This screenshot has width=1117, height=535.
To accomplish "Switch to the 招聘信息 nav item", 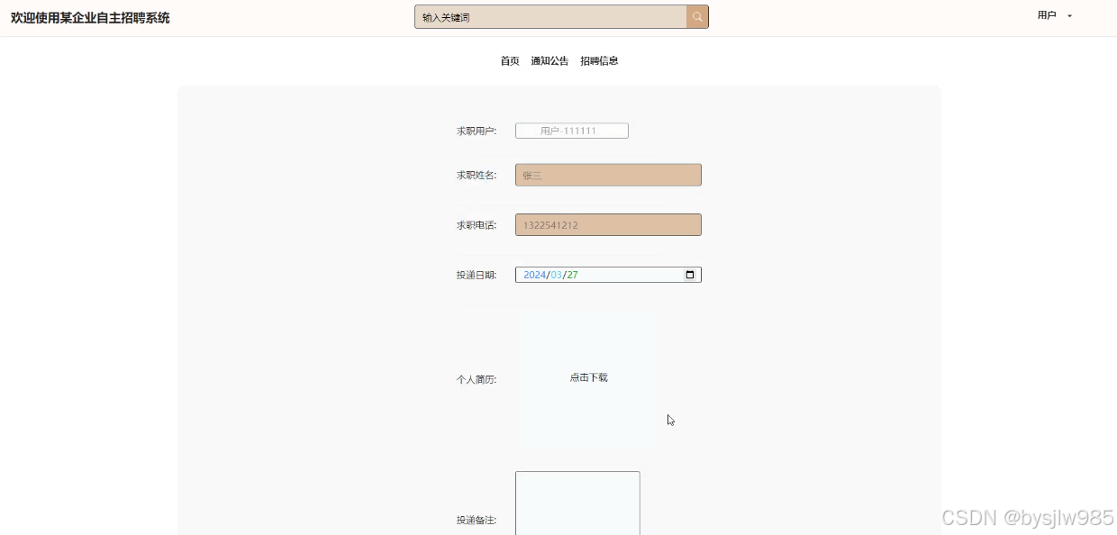I will (x=599, y=61).
